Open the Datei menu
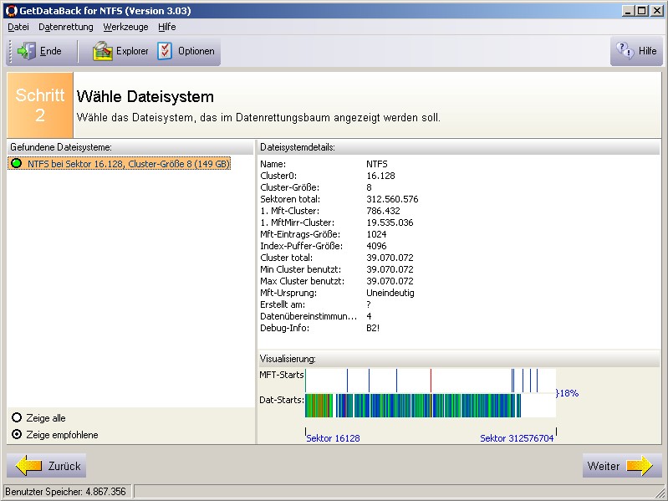This screenshot has height=501, width=668. pos(18,27)
